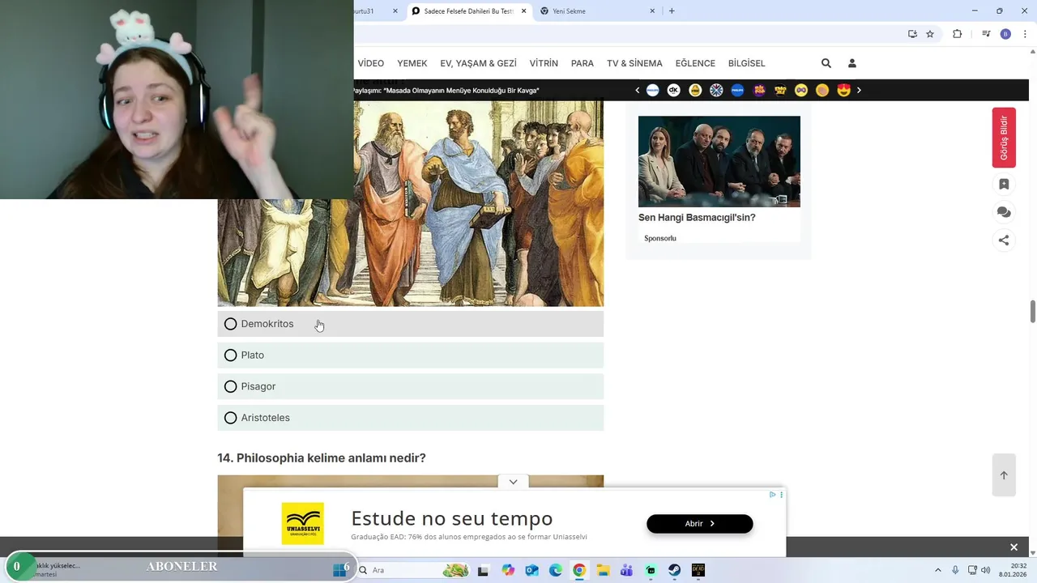
Task: Click the Abrir button in the ad
Action: click(x=700, y=524)
